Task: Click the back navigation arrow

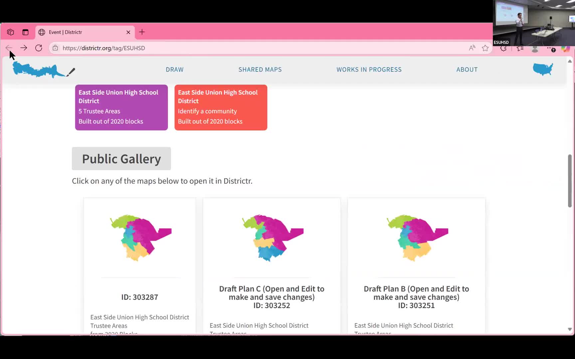Action: point(9,48)
